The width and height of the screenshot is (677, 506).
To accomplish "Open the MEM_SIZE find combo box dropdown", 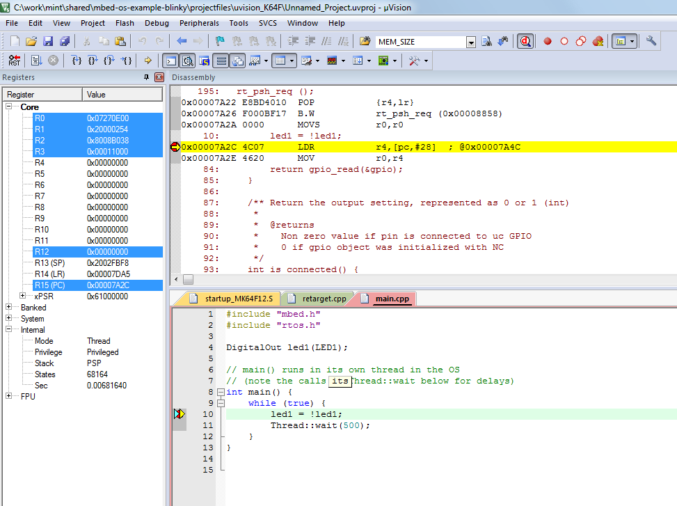I will tap(471, 42).
